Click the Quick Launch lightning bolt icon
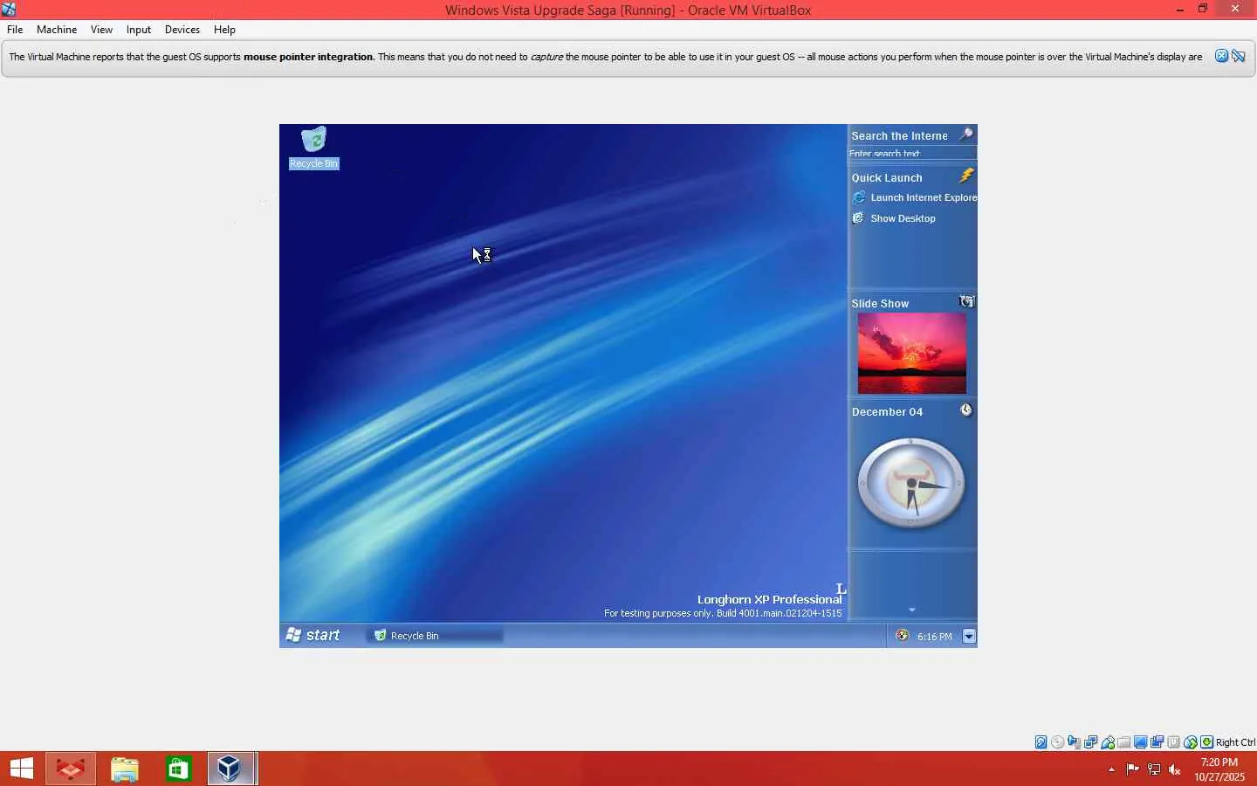This screenshot has width=1257, height=786. (966, 176)
